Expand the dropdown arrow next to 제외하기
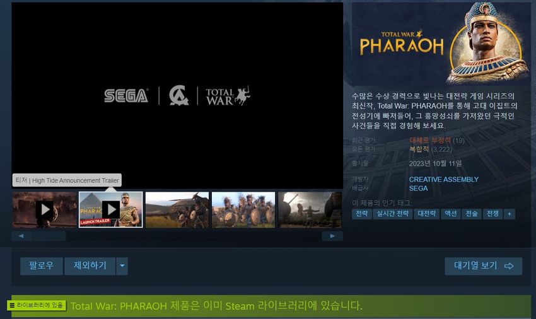Image resolution: width=536 pixels, height=319 pixels. point(122,265)
